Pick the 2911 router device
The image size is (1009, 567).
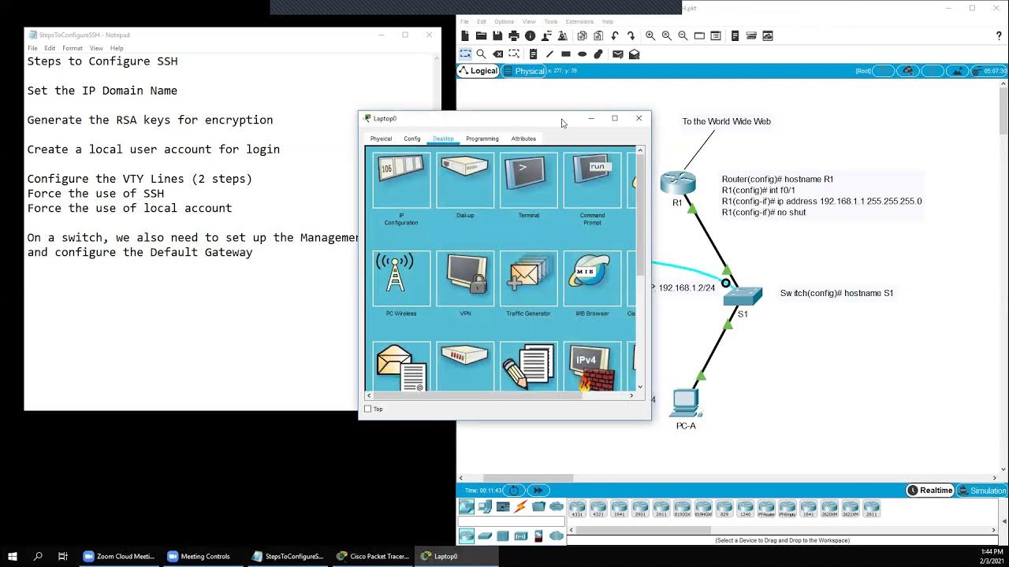661,508
